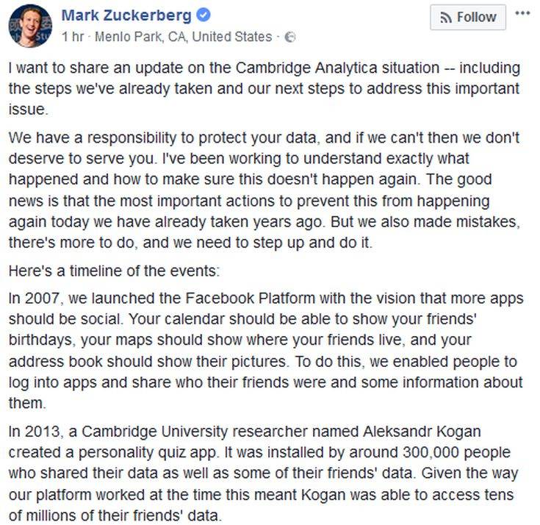This screenshot has width=540, height=525.
Task: Click the public privacy globe icon
Action: click(289, 37)
